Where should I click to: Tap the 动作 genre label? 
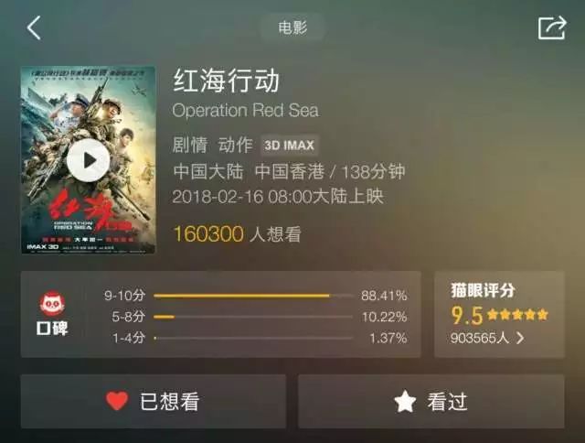click(x=236, y=145)
